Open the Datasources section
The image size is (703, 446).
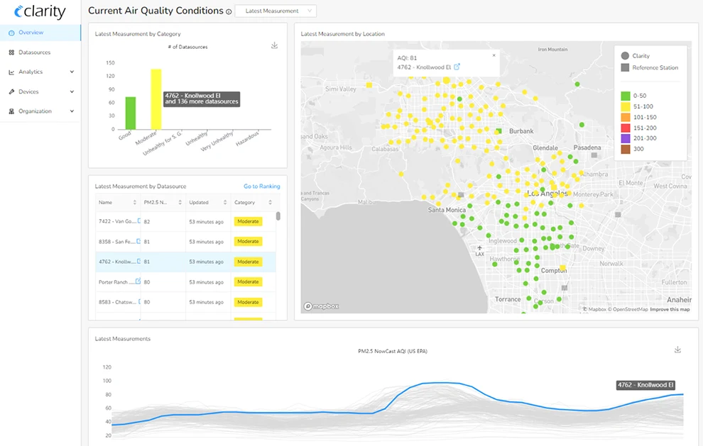pyautogui.click(x=10, y=52)
